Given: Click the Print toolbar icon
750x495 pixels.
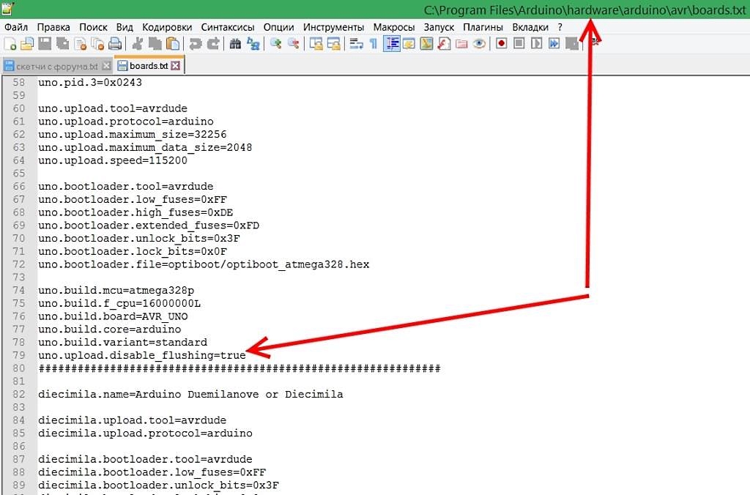Looking at the screenshot, I should point(114,44).
